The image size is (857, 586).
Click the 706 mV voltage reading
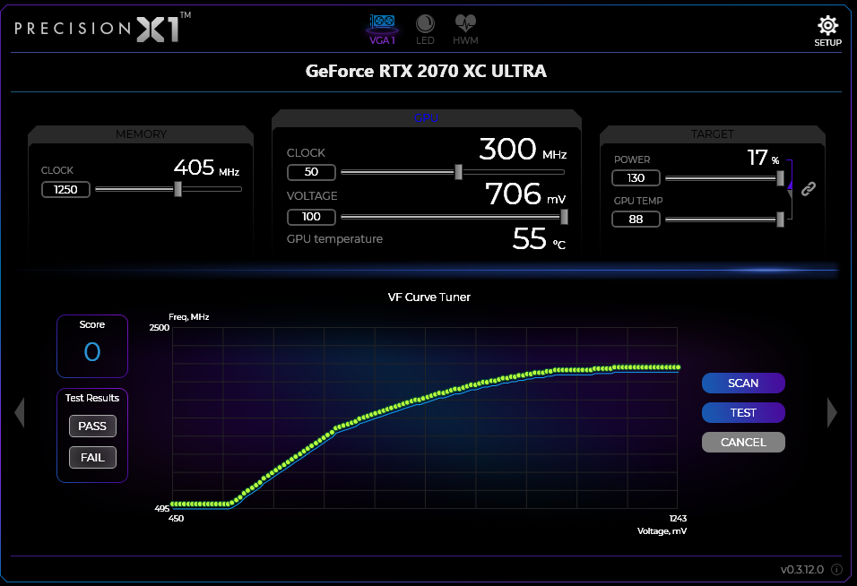(x=525, y=194)
